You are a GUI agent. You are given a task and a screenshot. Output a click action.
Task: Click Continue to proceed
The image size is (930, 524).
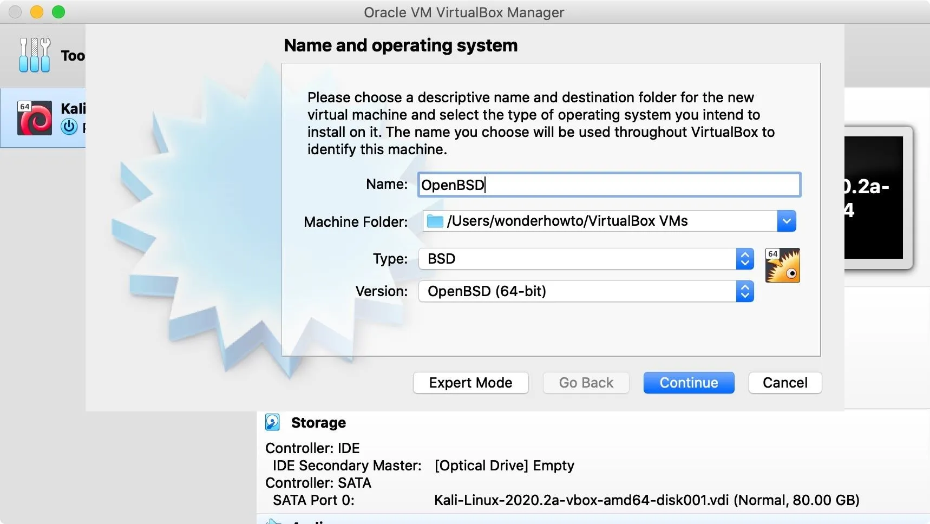pyautogui.click(x=689, y=383)
